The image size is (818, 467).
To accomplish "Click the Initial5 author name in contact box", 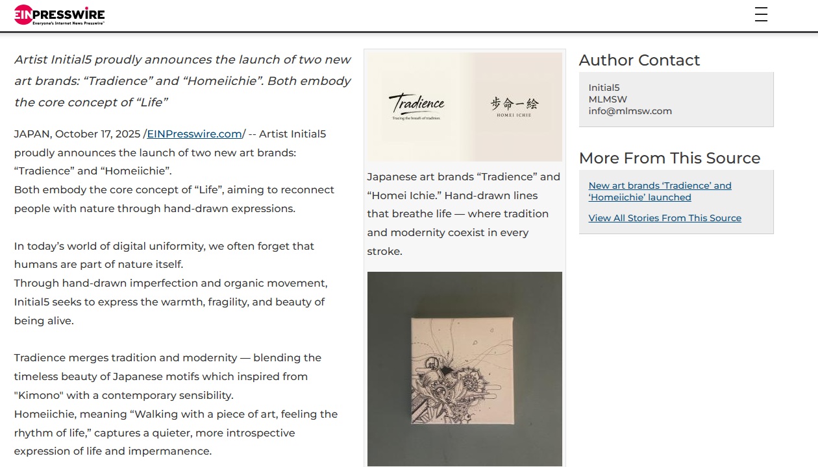I will click(604, 88).
